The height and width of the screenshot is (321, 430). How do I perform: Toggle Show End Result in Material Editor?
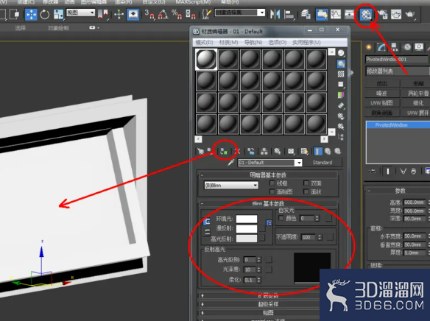[317, 151]
